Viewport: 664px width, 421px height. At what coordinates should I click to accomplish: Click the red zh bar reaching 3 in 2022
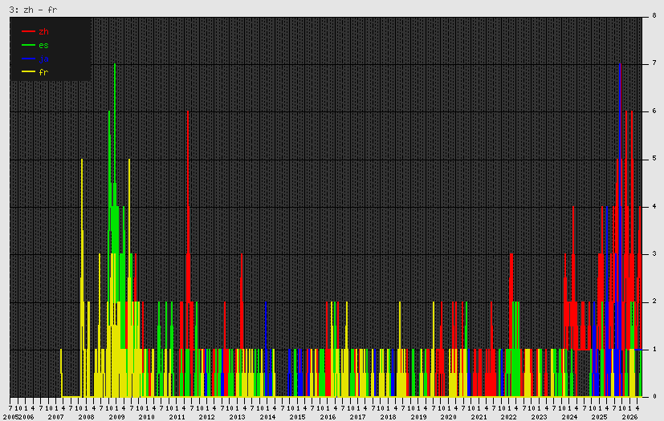511,302
